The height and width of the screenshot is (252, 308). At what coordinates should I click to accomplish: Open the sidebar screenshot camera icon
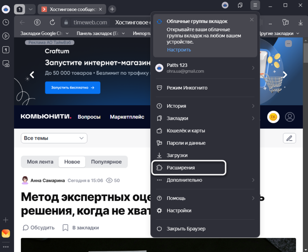6,64
